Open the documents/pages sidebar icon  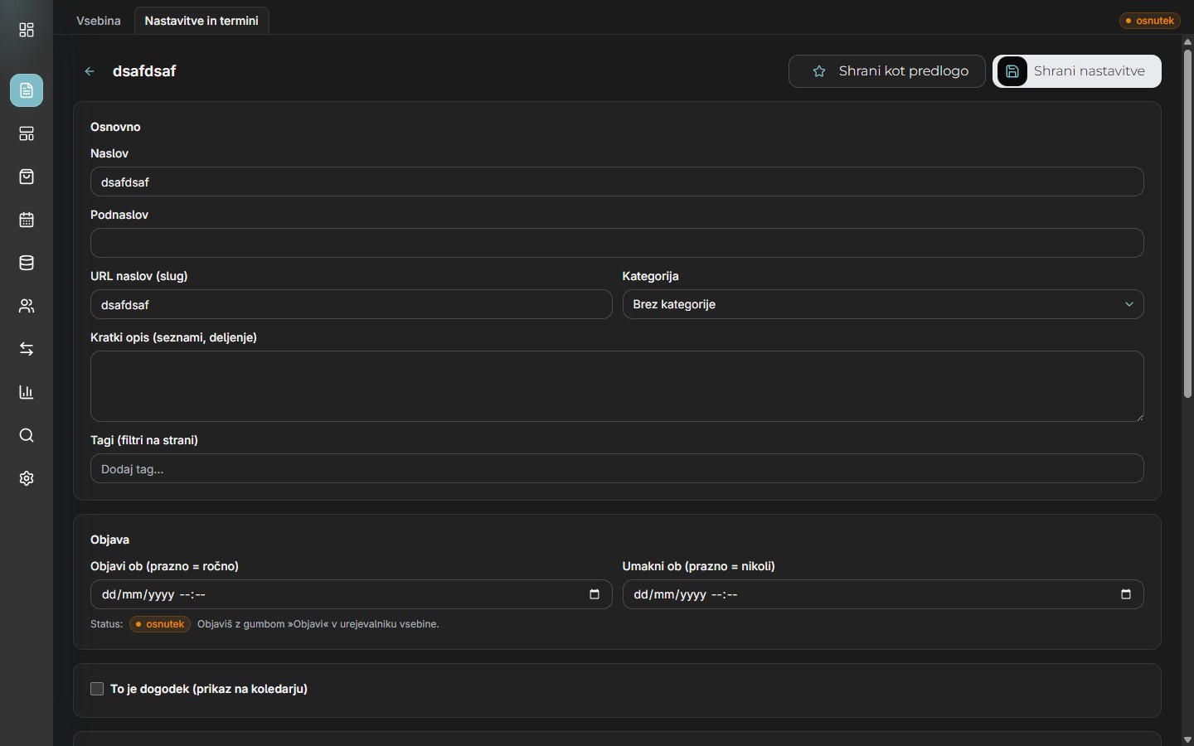27,90
